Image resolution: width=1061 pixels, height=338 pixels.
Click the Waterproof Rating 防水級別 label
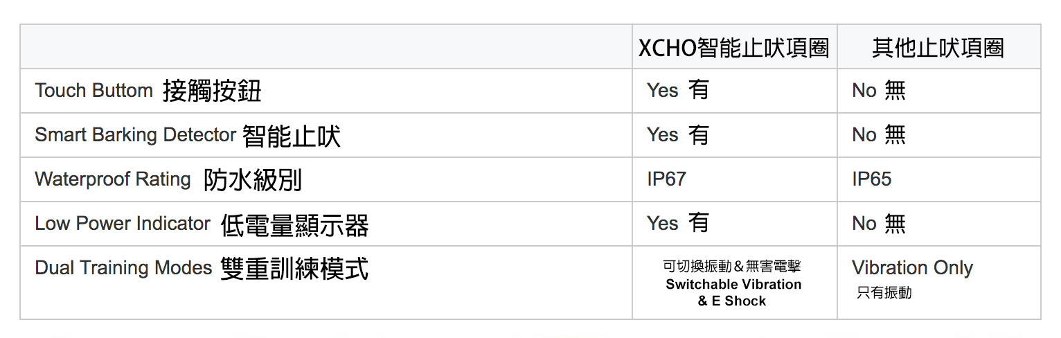[x=168, y=179]
